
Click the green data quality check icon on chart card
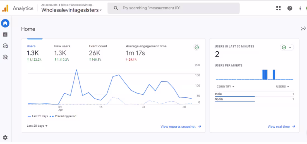(x=196, y=47)
